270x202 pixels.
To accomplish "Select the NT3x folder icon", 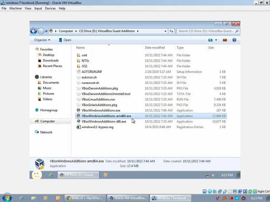I will (79, 61).
